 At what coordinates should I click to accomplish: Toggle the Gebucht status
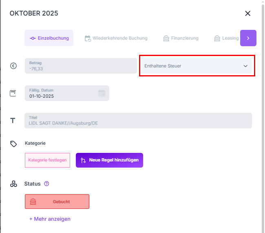pos(57,202)
